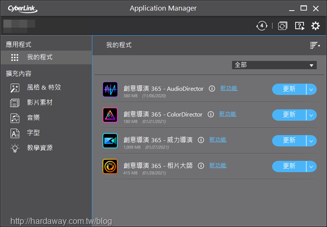Click 更新 for ColorDirector

(289, 115)
